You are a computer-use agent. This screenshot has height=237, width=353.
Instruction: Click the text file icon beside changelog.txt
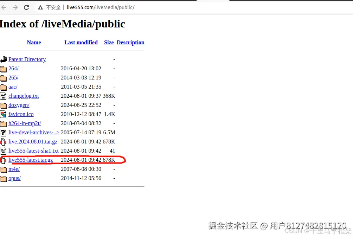coord(3,96)
